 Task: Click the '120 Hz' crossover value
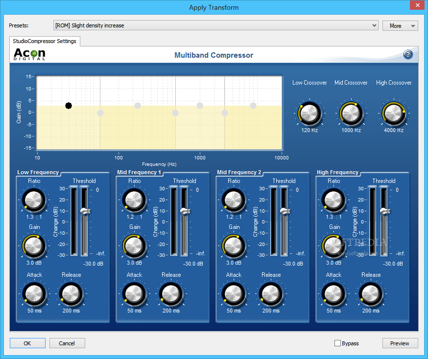coord(309,130)
